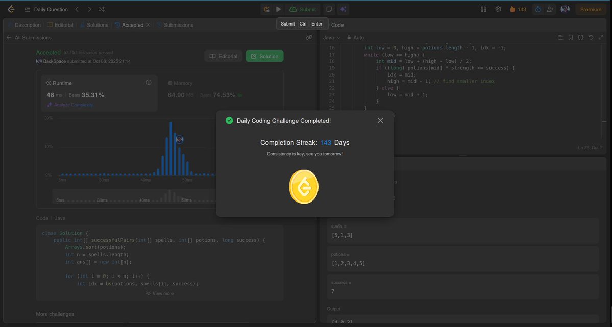Click the debug icon in top toolbar
The width and height of the screenshot is (612, 327).
pyautogui.click(x=266, y=9)
